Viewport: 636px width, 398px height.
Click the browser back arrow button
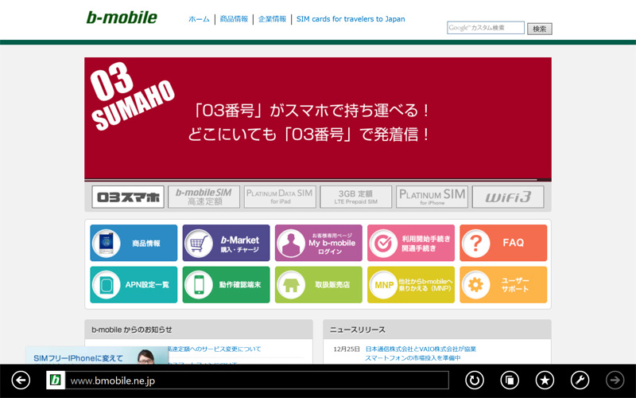click(x=21, y=380)
